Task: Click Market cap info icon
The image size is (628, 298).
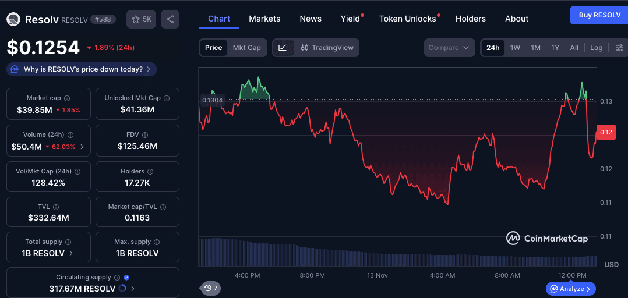Action: pos(68,98)
